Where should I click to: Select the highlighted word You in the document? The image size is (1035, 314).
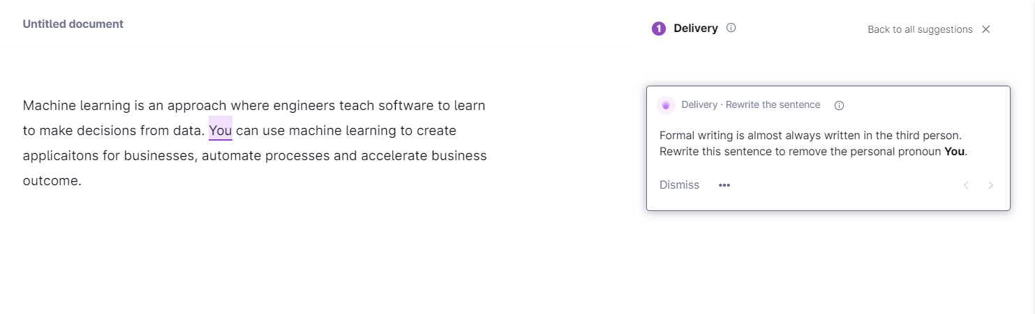(x=221, y=130)
